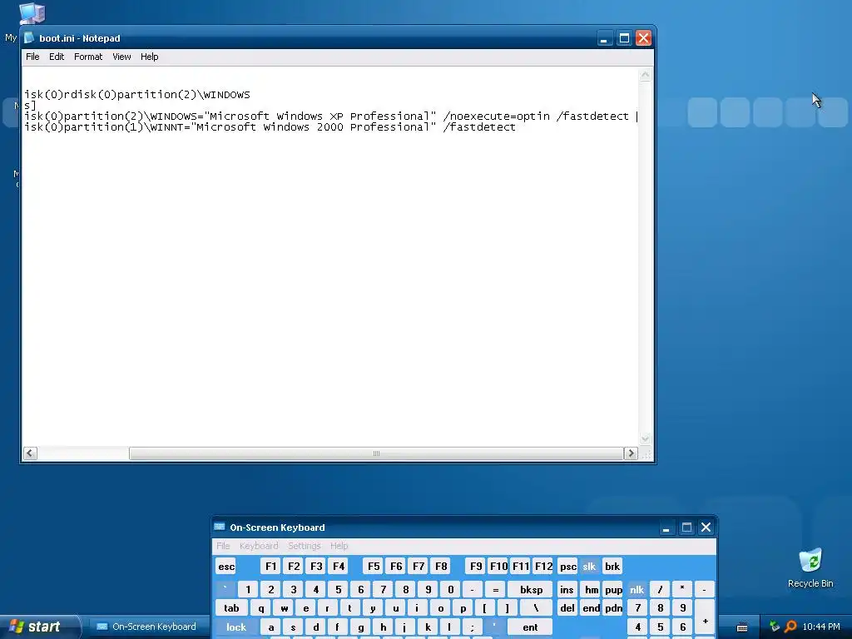Toggle the nlk num lock key
The width and height of the screenshot is (852, 639).
click(x=637, y=590)
